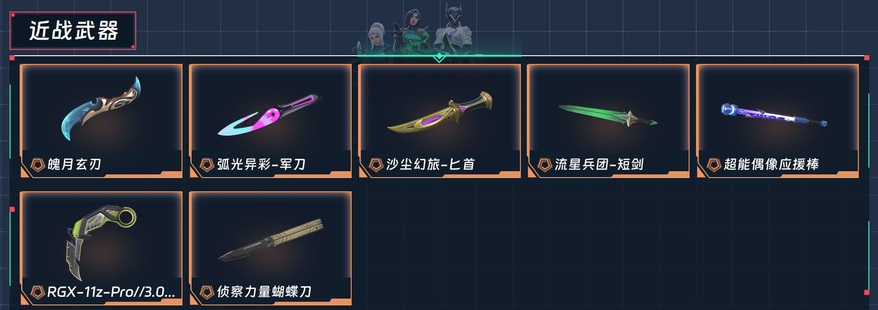Click the pentagon icon beside 魄月玄刃
Image resolution: width=878 pixels, height=310 pixels.
pyautogui.click(x=37, y=164)
